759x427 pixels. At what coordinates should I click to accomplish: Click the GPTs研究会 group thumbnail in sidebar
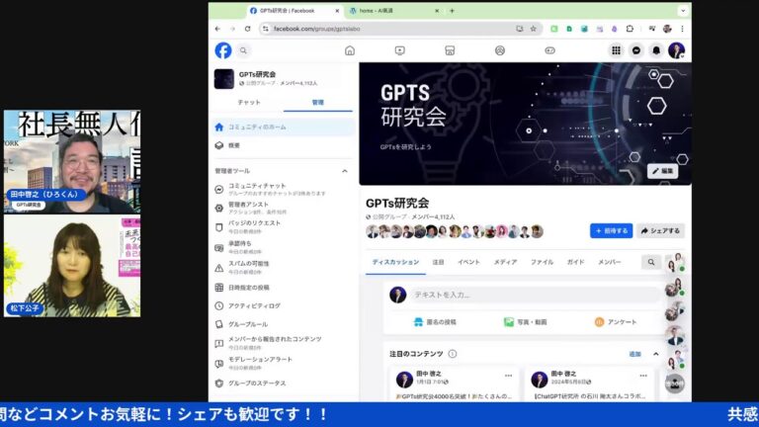(223, 79)
